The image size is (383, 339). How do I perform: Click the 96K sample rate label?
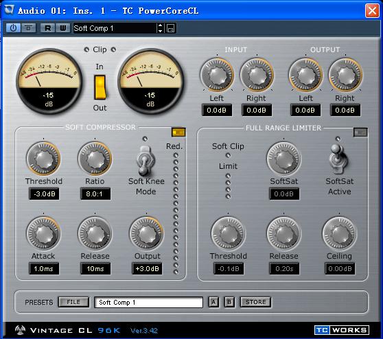coord(109,331)
